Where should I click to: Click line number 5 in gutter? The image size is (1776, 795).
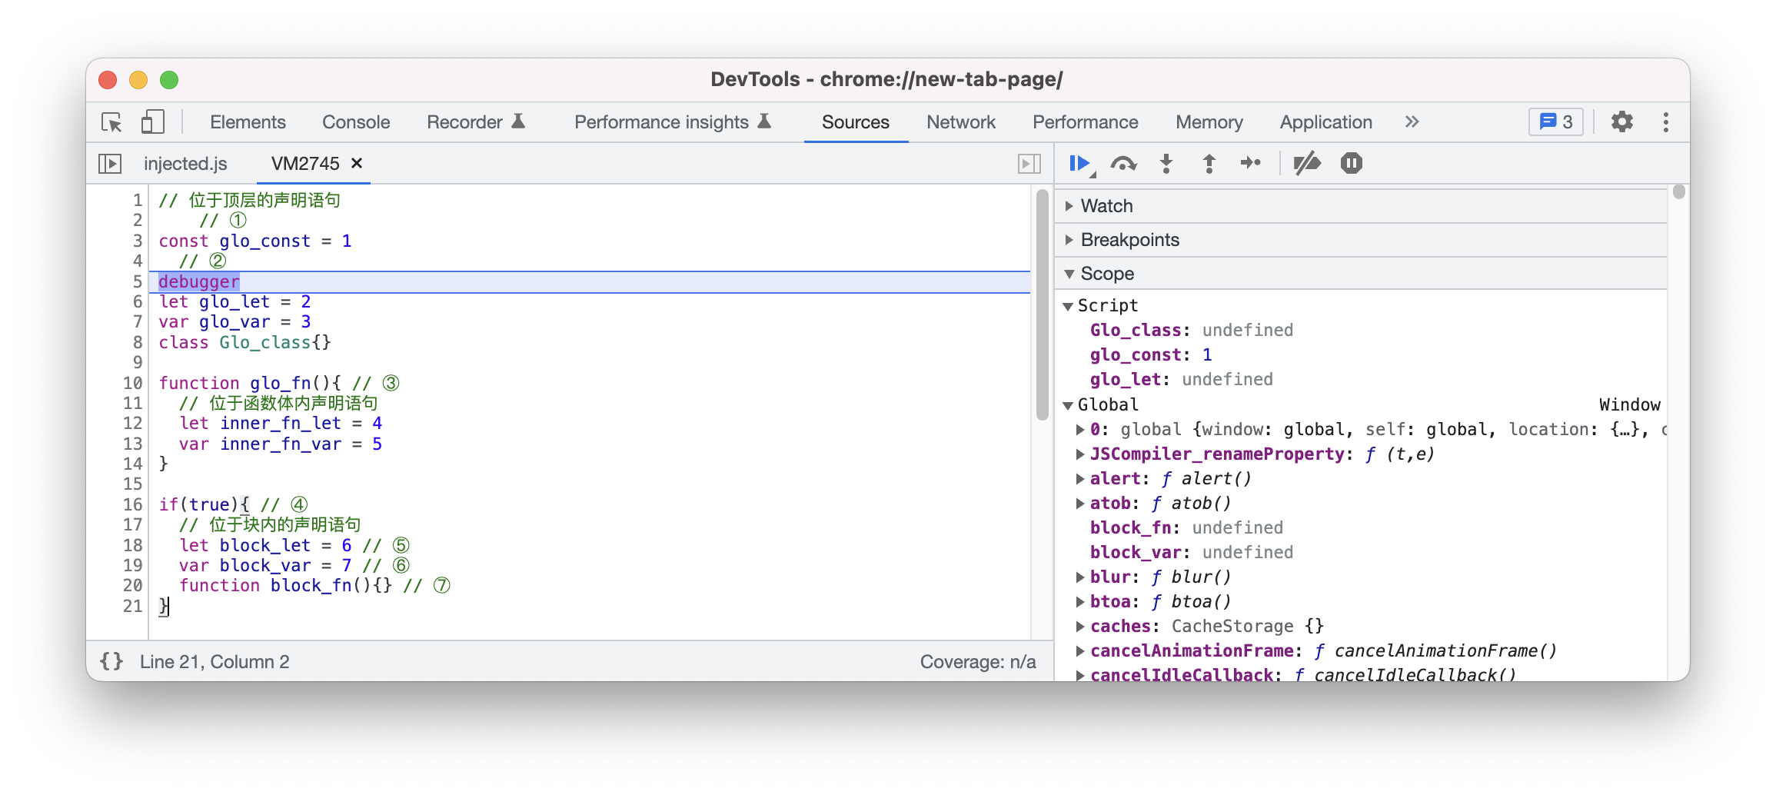pos(138,282)
